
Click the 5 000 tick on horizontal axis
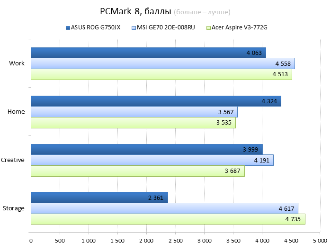pos(320,241)
